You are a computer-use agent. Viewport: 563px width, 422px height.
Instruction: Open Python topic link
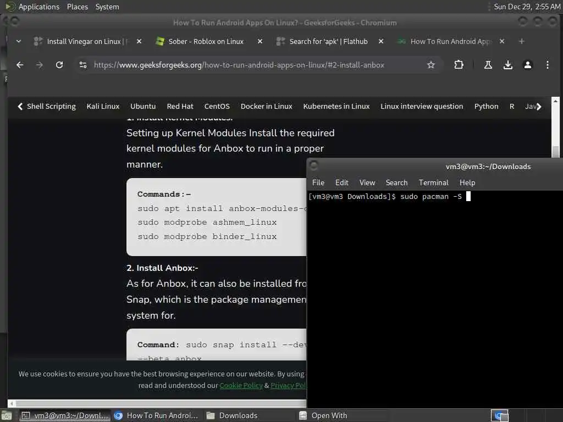(x=486, y=106)
